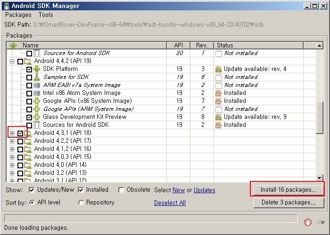Open the Tools menu
This screenshot has width=330, height=235.
pos(46,15)
